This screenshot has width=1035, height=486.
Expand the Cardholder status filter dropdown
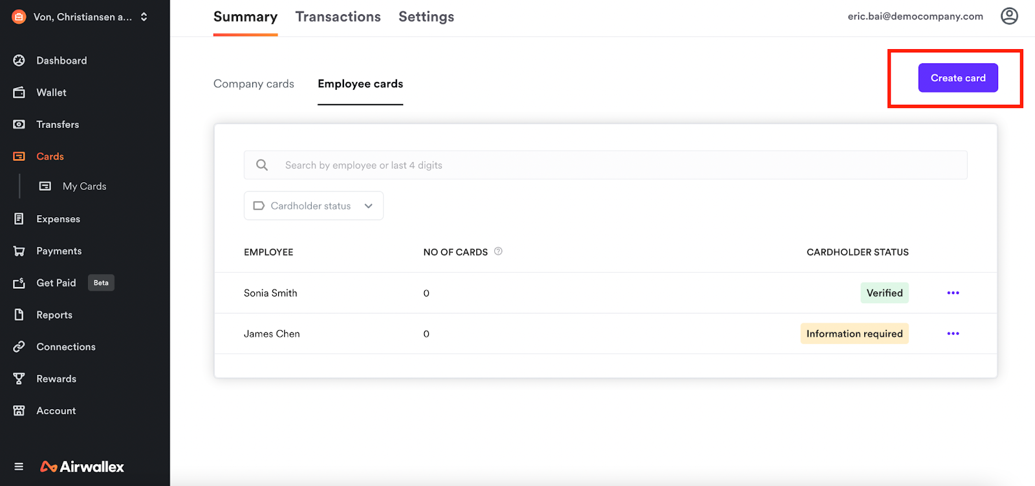314,206
